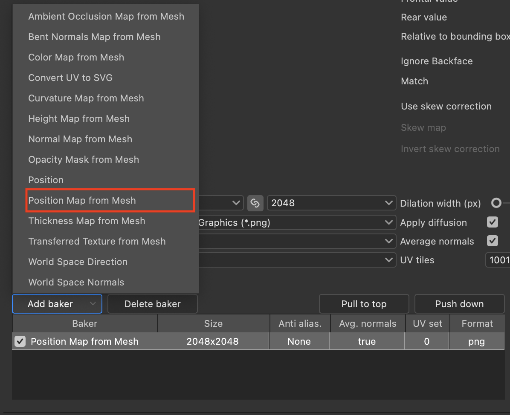The image size is (510, 415).
Task: Expand the Add baker dropdown chevron
Action: [x=93, y=304]
